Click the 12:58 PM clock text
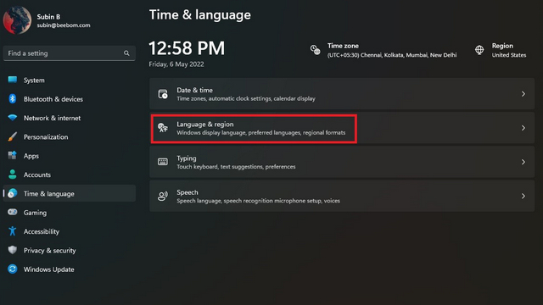This screenshot has width=543, height=305. coord(187,48)
